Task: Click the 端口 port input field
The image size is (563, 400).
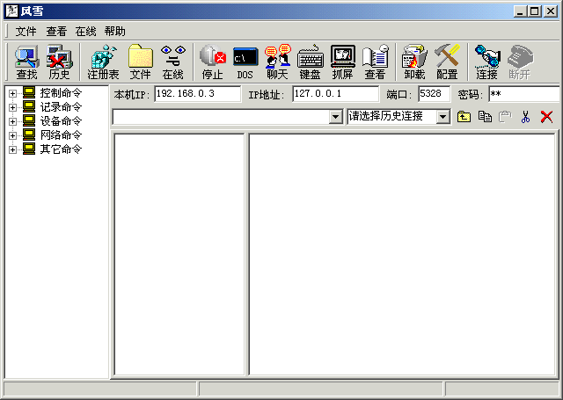Action: (434, 94)
